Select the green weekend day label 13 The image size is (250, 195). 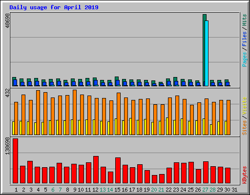coord(103,190)
